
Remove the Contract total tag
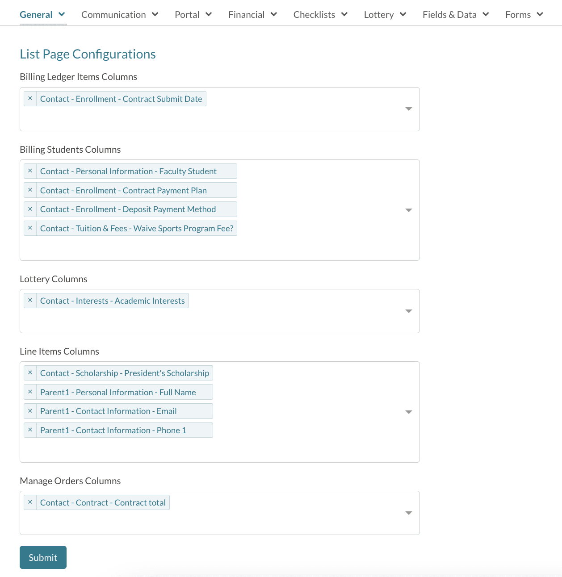point(30,502)
